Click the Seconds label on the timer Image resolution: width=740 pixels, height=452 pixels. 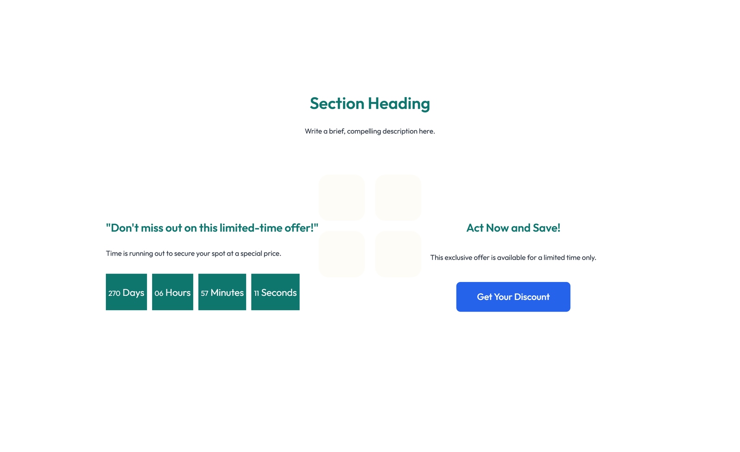tap(279, 292)
